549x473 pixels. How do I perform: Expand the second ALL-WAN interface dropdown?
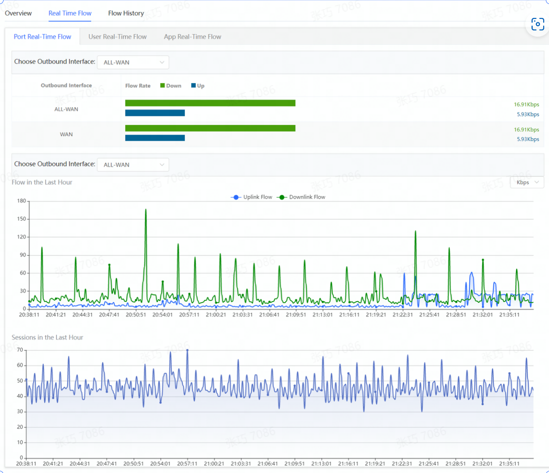pos(133,165)
